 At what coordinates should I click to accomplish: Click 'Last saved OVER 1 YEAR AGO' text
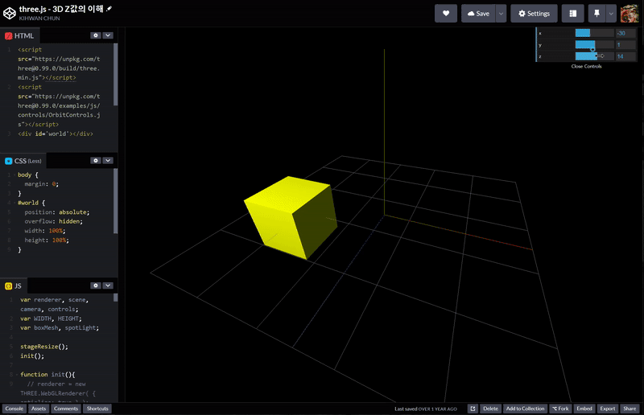(426, 409)
